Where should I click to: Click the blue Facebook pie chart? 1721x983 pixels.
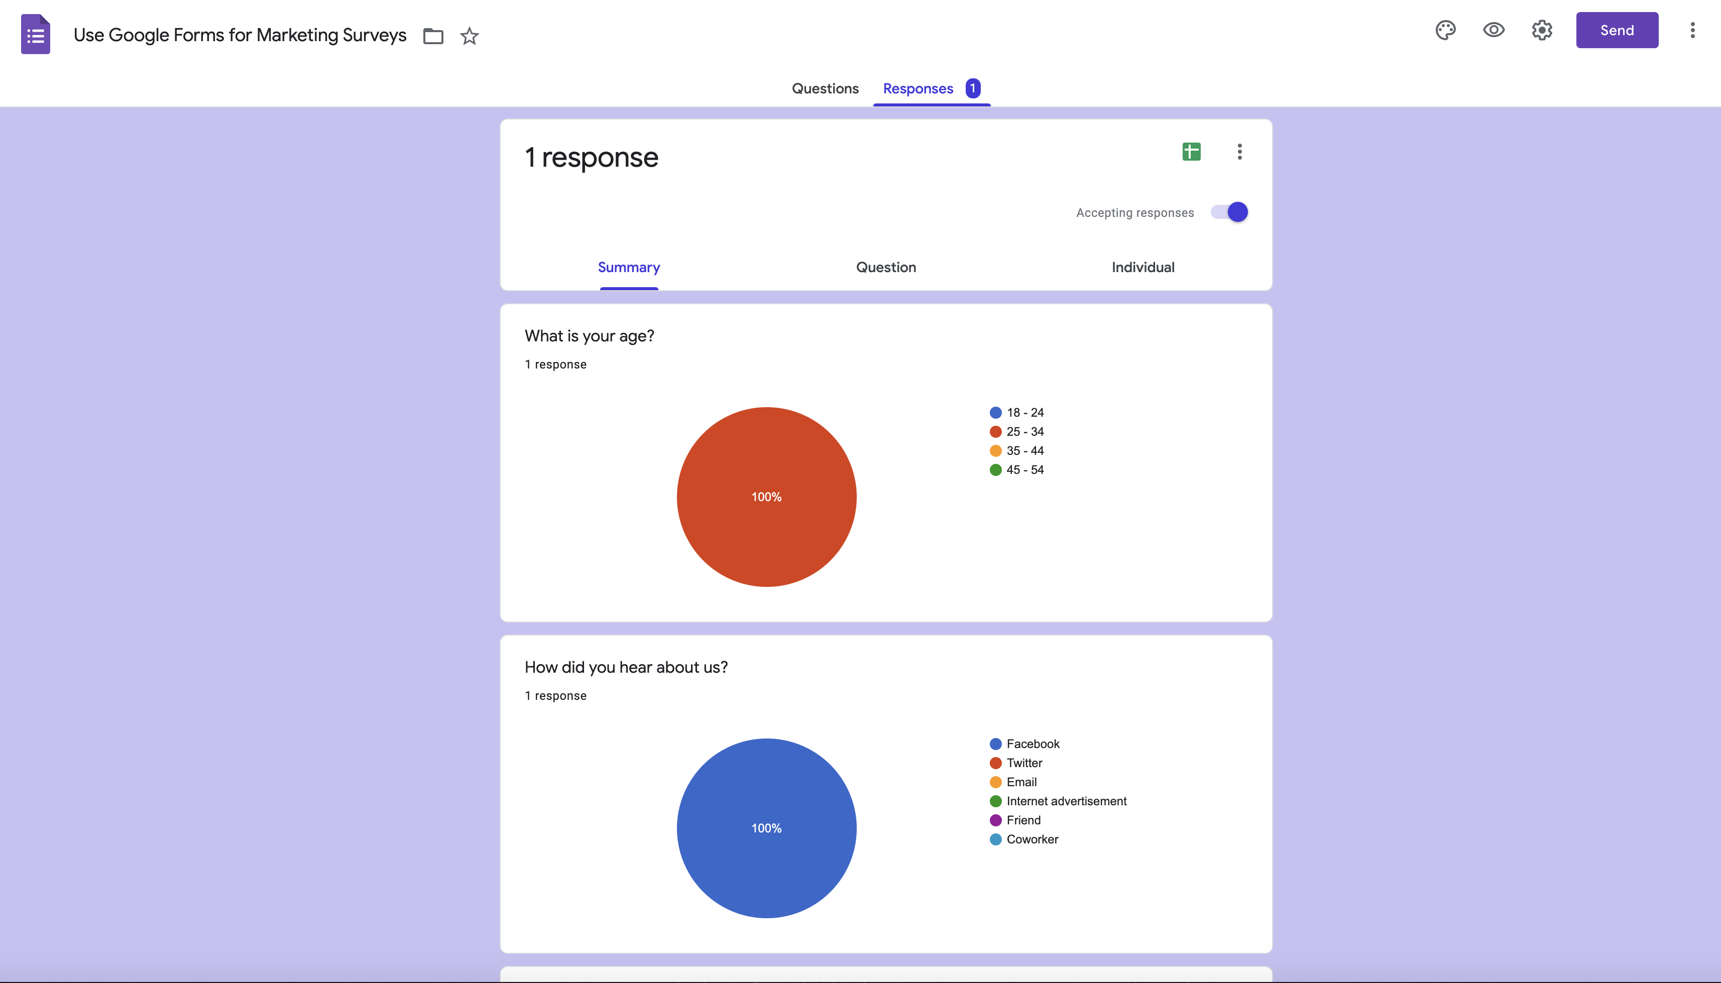coord(766,828)
